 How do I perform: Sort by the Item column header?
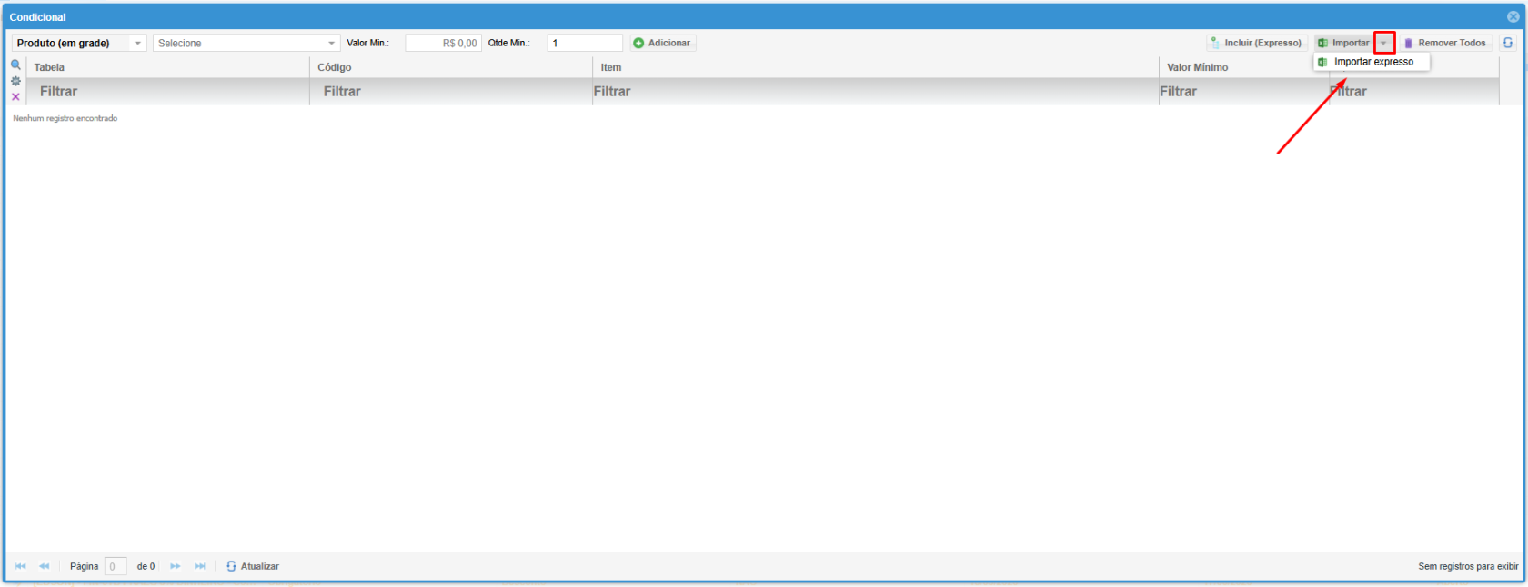pyautogui.click(x=876, y=67)
